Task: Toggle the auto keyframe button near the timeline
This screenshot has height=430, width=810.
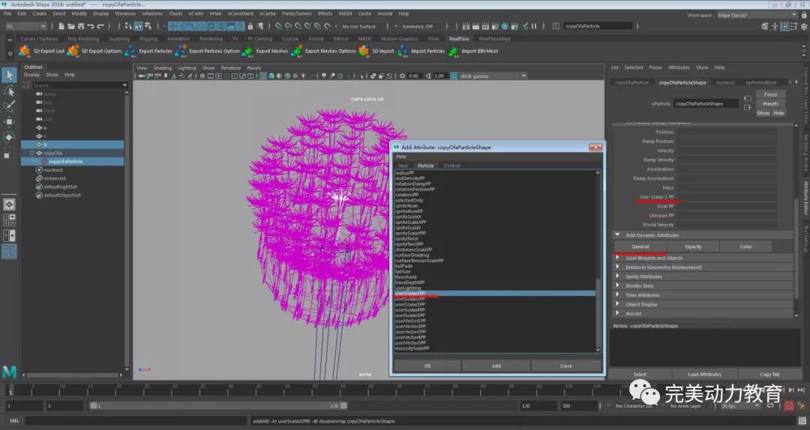Action: click(788, 406)
